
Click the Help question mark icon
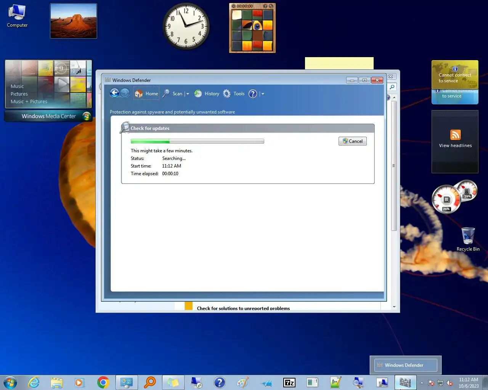[x=253, y=93]
